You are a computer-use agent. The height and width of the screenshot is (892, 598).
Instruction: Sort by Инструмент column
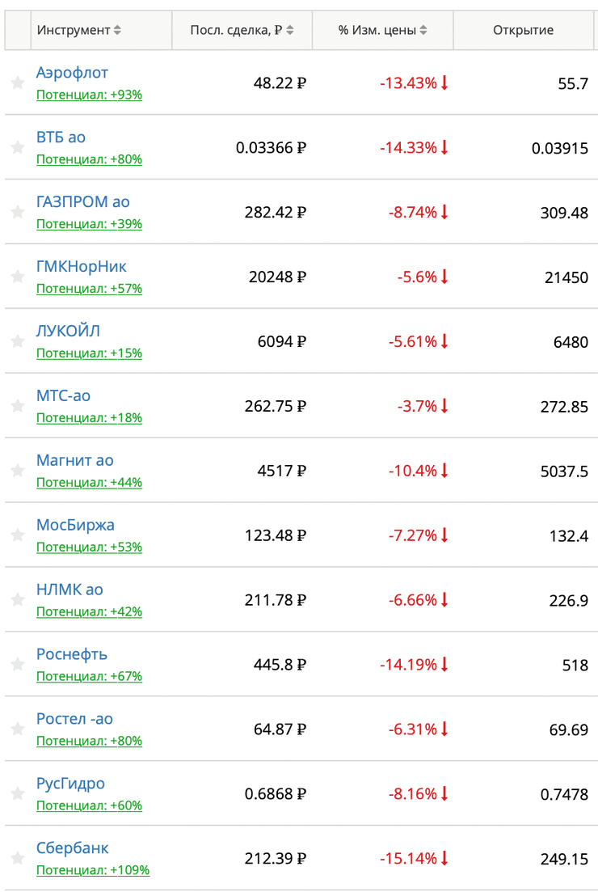pyautogui.click(x=78, y=31)
